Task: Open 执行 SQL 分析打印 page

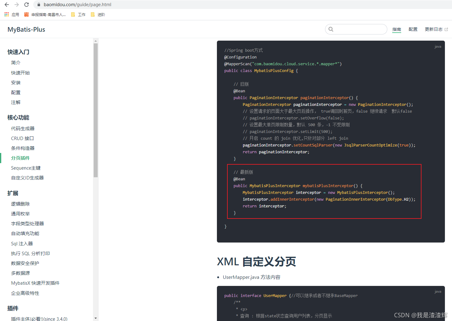Action: (31, 253)
